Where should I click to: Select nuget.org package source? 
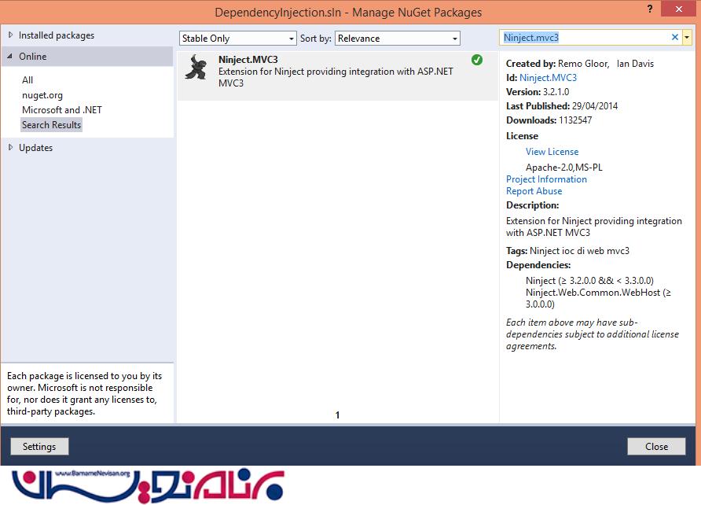(42, 95)
